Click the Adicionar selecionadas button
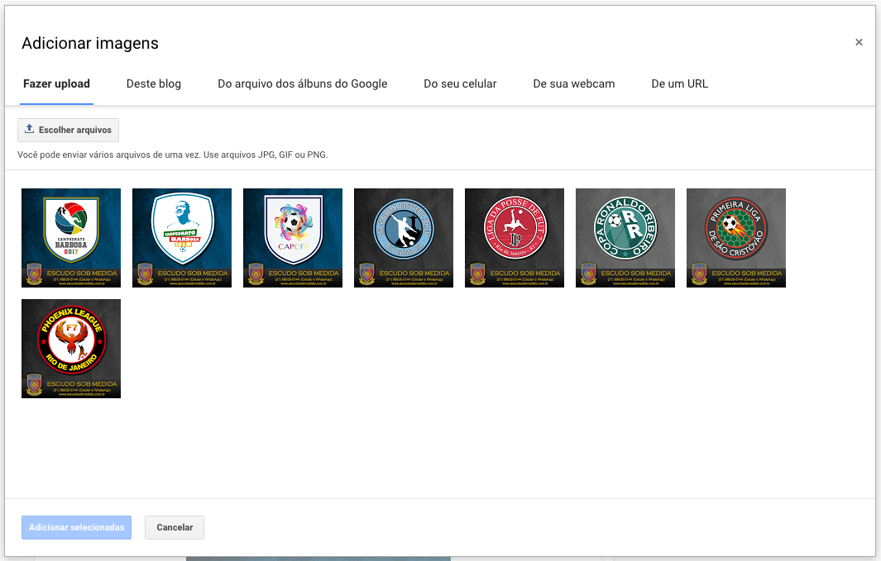 click(x=76, y=527)
